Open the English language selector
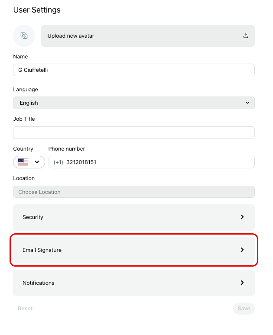The width and height of the screenshot is (273, 335). (134, 103)
